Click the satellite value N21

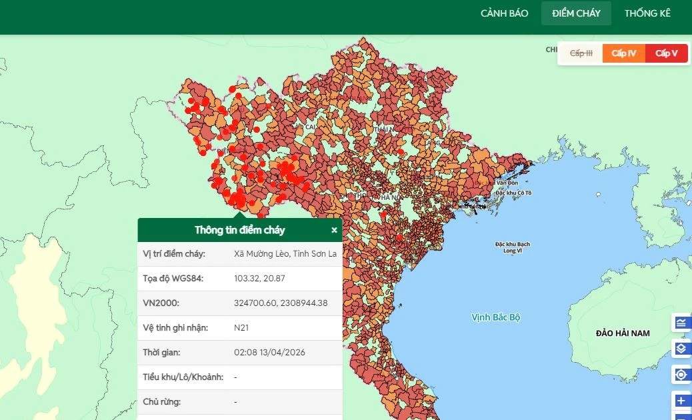point(241,328)
